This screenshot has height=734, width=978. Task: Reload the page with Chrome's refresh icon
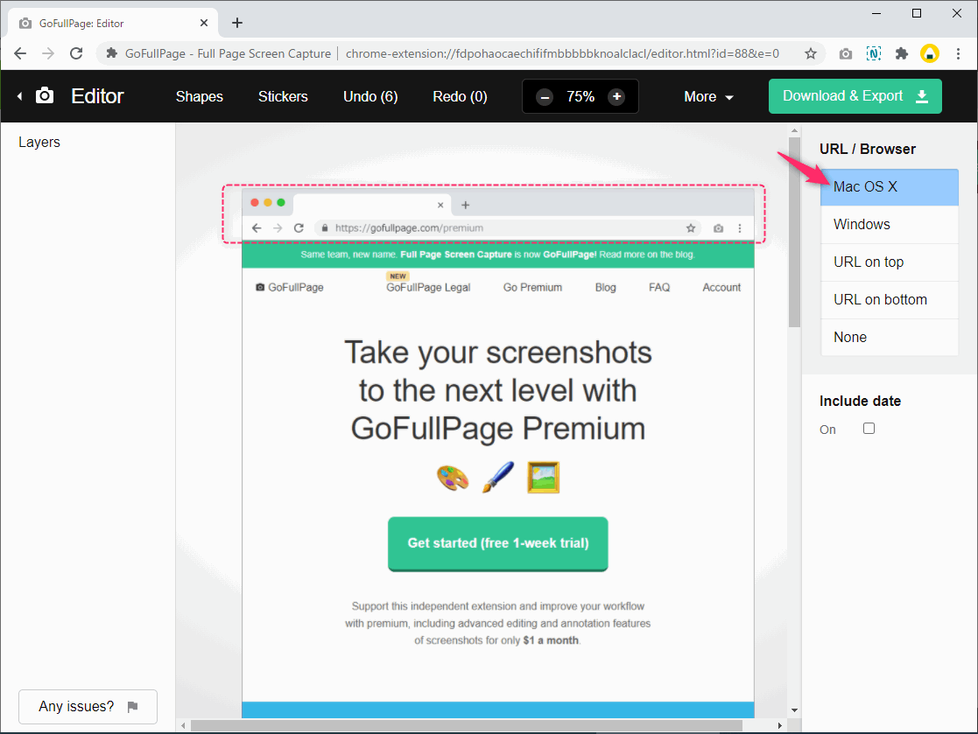coord(76,53)
